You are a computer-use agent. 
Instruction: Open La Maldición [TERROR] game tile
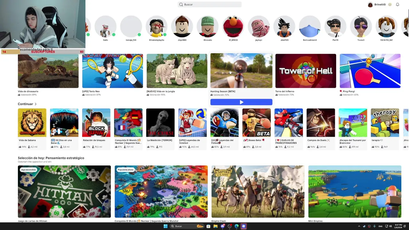pyautogui.click(x=160, y=123)
